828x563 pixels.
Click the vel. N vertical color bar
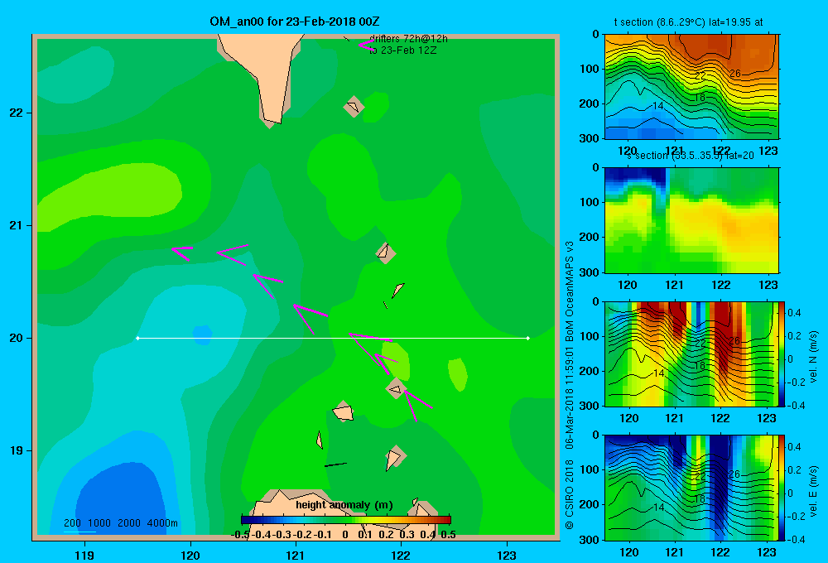[782, 354]
